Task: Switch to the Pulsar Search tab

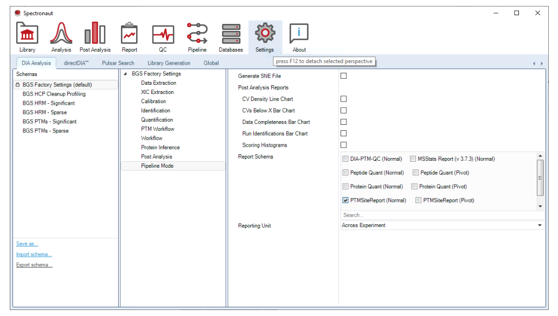Action: click(118, 63)
